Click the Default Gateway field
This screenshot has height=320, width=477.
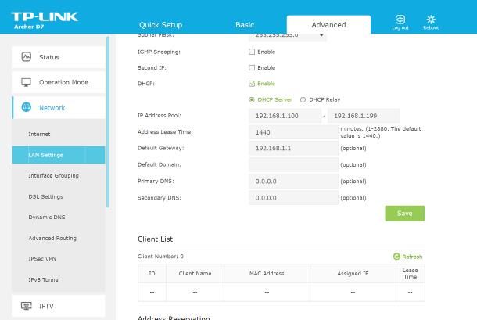[x=293, y=149]
